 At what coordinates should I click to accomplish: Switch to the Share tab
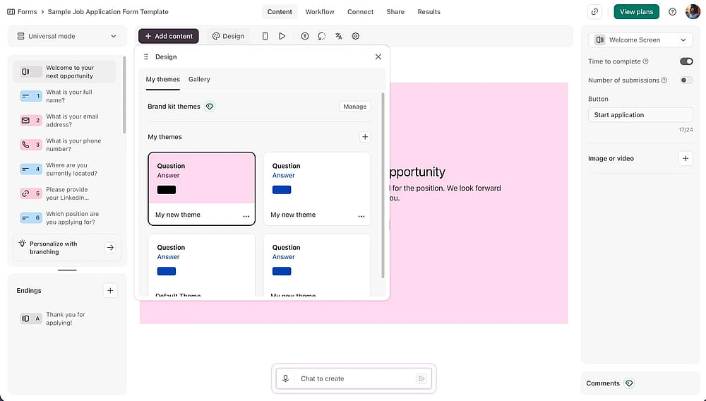[395, 12]
